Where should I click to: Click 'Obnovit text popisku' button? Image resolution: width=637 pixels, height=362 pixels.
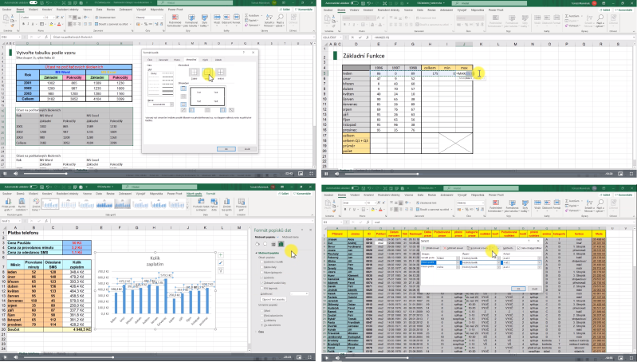pyautogui.click(x=273, y=300)
